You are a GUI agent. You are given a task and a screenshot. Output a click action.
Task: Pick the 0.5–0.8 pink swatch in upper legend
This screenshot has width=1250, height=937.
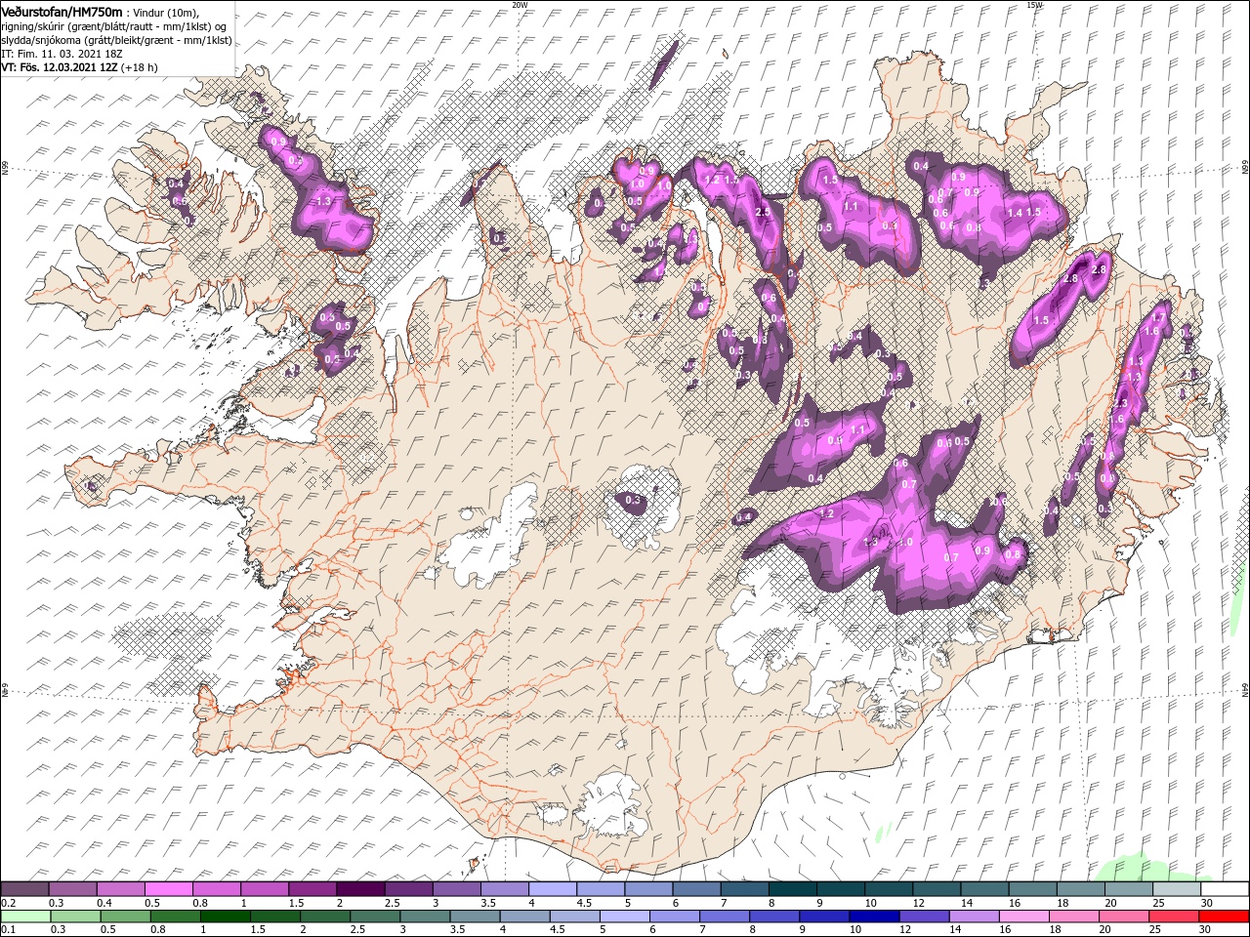coord(169,889)
